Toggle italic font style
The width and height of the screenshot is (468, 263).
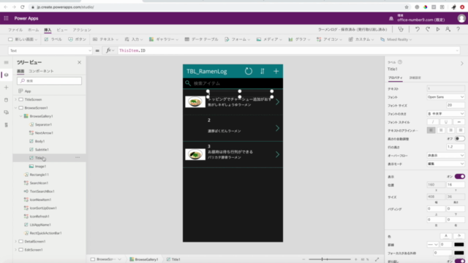pos(433,122)
